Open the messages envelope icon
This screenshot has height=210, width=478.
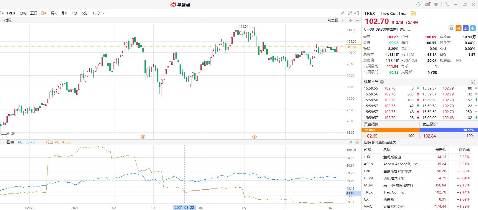[x=427, y=4]
